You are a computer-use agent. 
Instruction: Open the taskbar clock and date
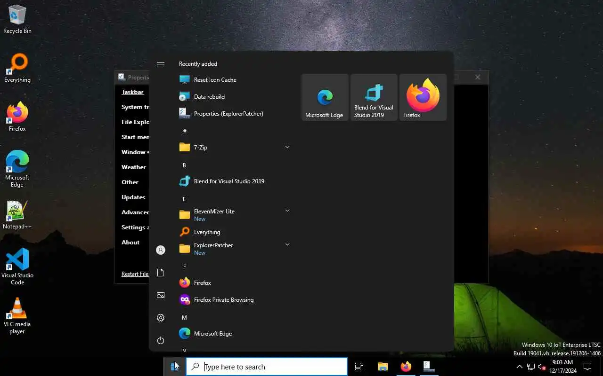(x=562, y=367)
